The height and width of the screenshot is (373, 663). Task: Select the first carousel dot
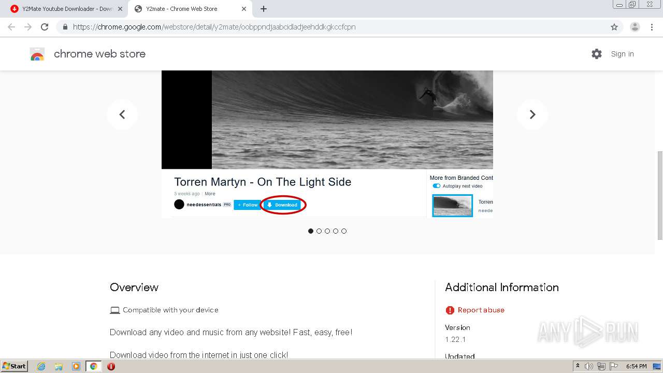coord(311,231)
